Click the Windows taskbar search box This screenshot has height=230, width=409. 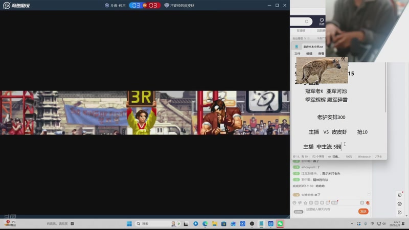coord(157,224)
